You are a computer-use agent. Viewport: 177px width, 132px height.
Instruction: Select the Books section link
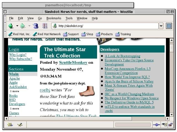pos(13,96)
